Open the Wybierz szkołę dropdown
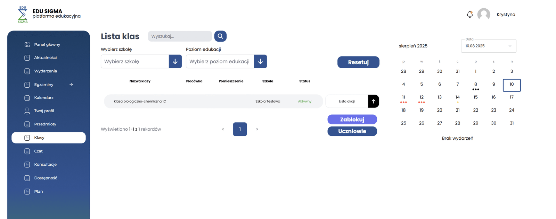Screen dimensions: 556x219 [175, 62]
